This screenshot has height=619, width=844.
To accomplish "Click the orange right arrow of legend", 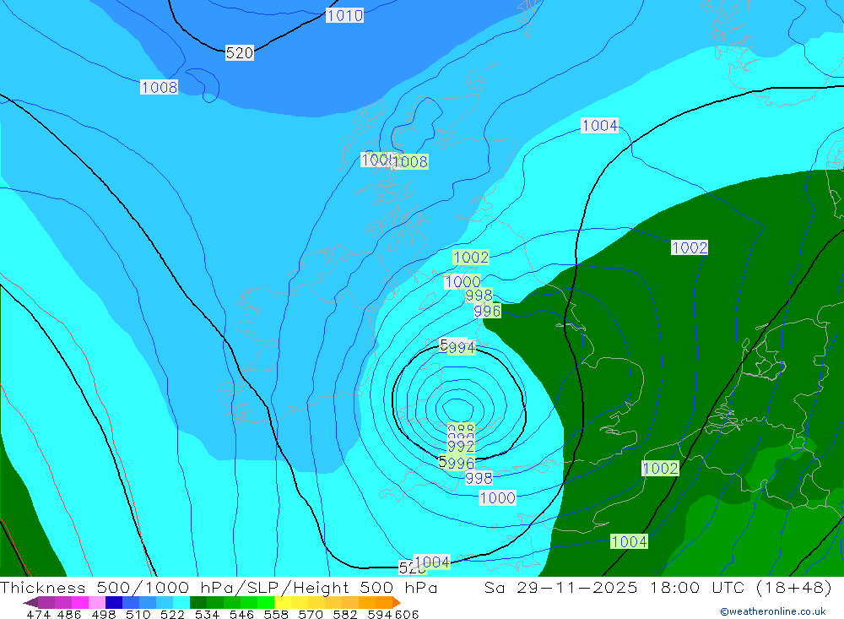I will pos(397,602).
